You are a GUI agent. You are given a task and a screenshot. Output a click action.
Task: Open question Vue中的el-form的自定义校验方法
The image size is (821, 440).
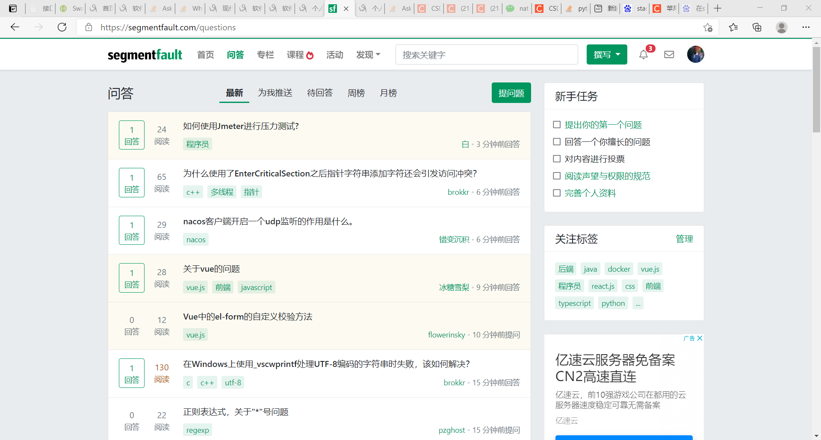248,317
